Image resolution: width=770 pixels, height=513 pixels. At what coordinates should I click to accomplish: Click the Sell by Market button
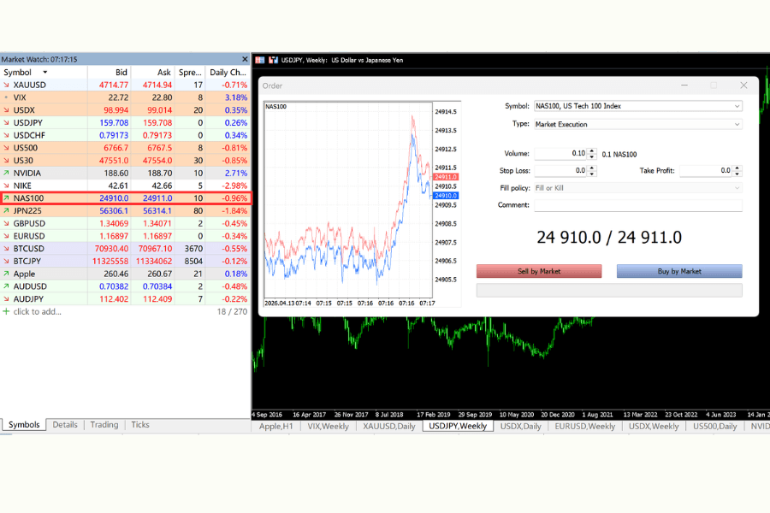click(538, 269)
